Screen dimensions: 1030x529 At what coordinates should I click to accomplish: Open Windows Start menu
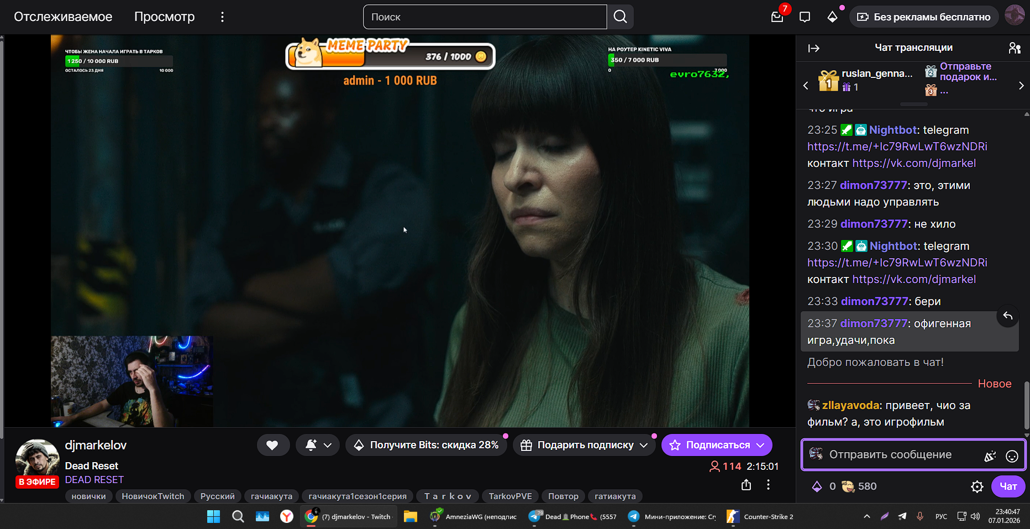click(x=213, y=517)
